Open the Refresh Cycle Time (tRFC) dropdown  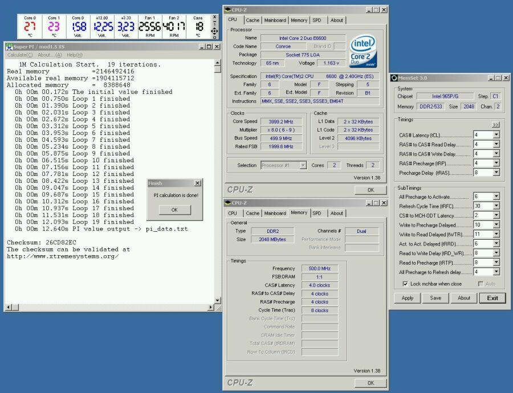coord(496,206)
